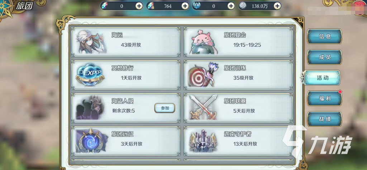Viewport: 367px width, 170px height.
Task: Open the 旅团宴会 19:15-19:25 entry
Action: (x=238, y=42)
